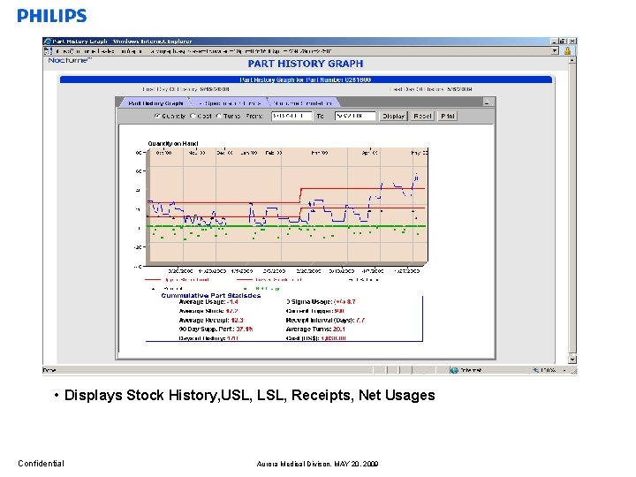Open the second tab next to Part History Graph
636x477 pixels.
(x=230, y=103)
